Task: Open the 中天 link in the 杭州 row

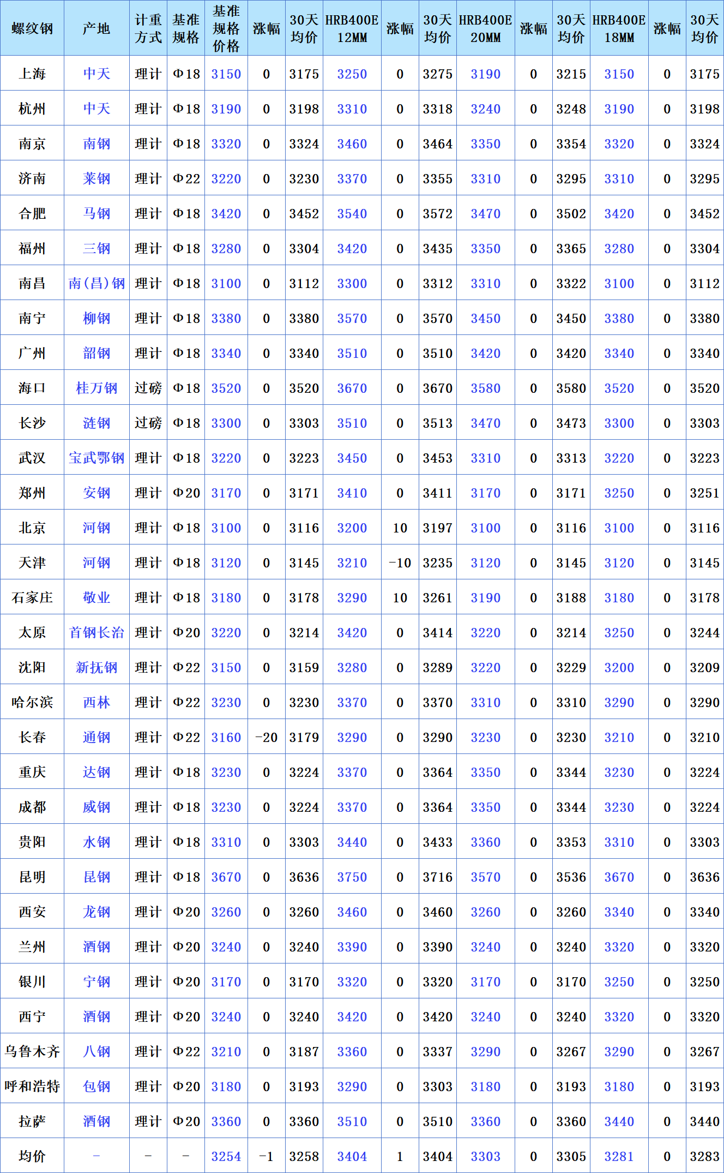Action: 96,109
